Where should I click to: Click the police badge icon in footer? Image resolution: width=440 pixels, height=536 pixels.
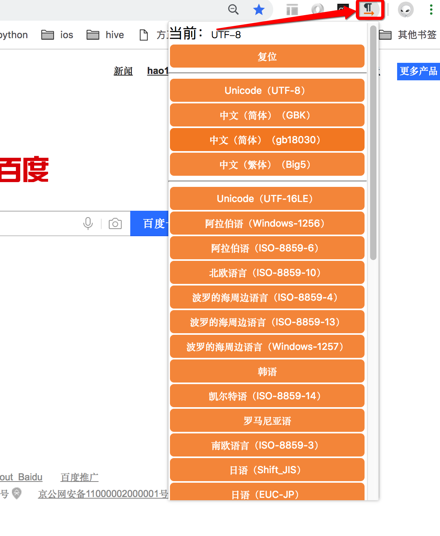(17, 493)
